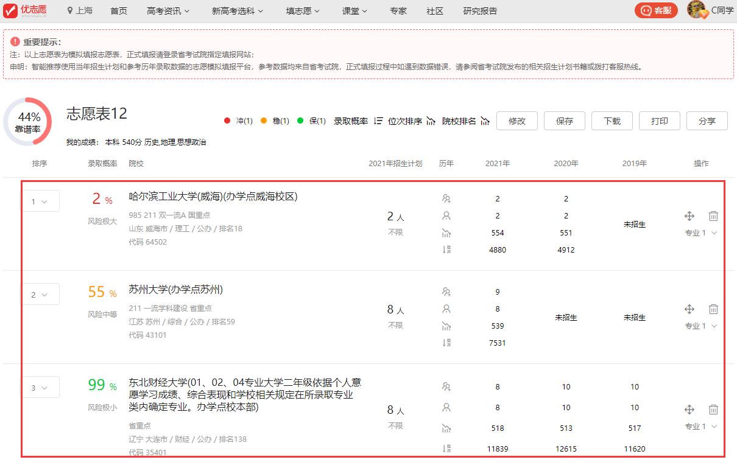Open the 客服 customer service button

(656, 10)
